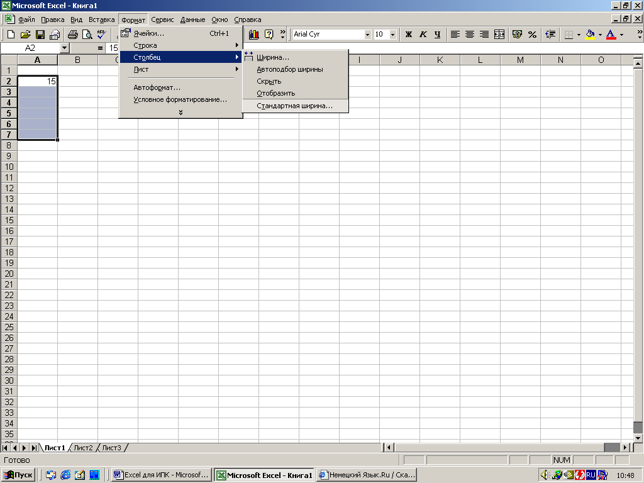Click the vertical scrollbar down arrow

pos(638,438)
